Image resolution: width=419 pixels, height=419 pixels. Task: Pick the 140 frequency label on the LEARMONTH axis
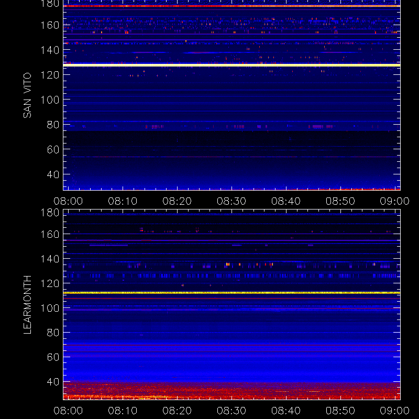point(50,259)
